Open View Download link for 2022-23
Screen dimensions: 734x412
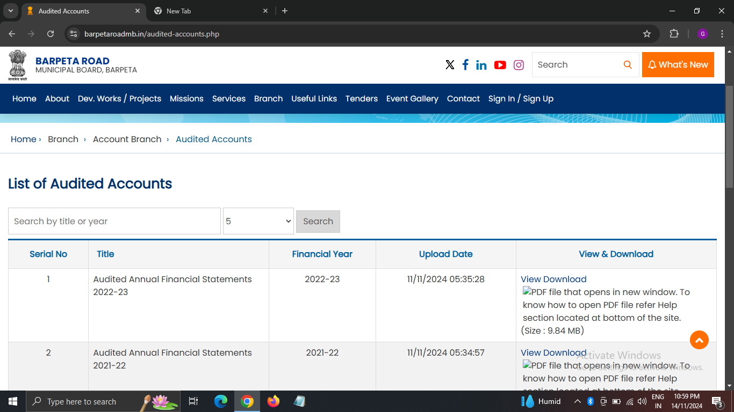click(553, 279)
